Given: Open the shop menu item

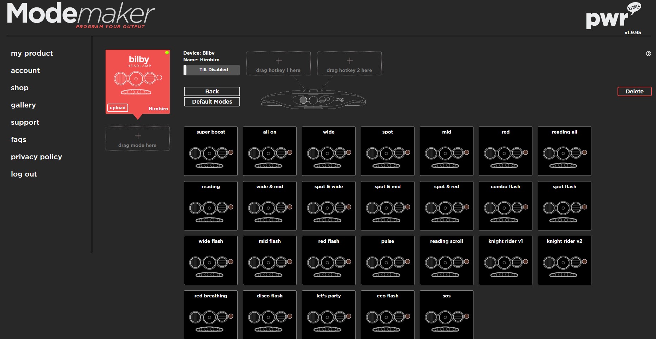Looking at the screenshot, I should coord(20,88).
